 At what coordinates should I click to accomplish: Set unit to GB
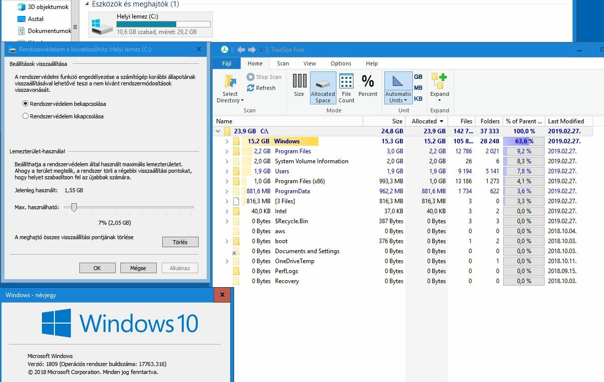tap(418, 76)
